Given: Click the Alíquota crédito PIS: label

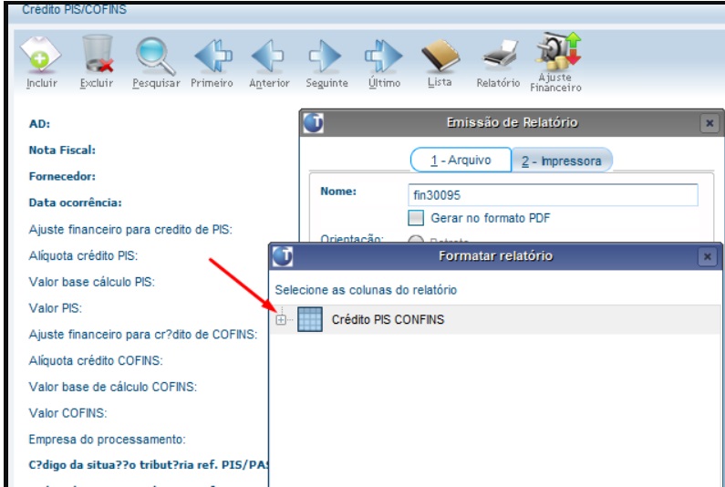Looking at the screenshot, I should 83,255.
